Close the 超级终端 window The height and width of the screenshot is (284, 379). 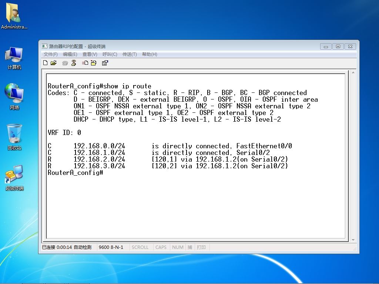(350, 46)
